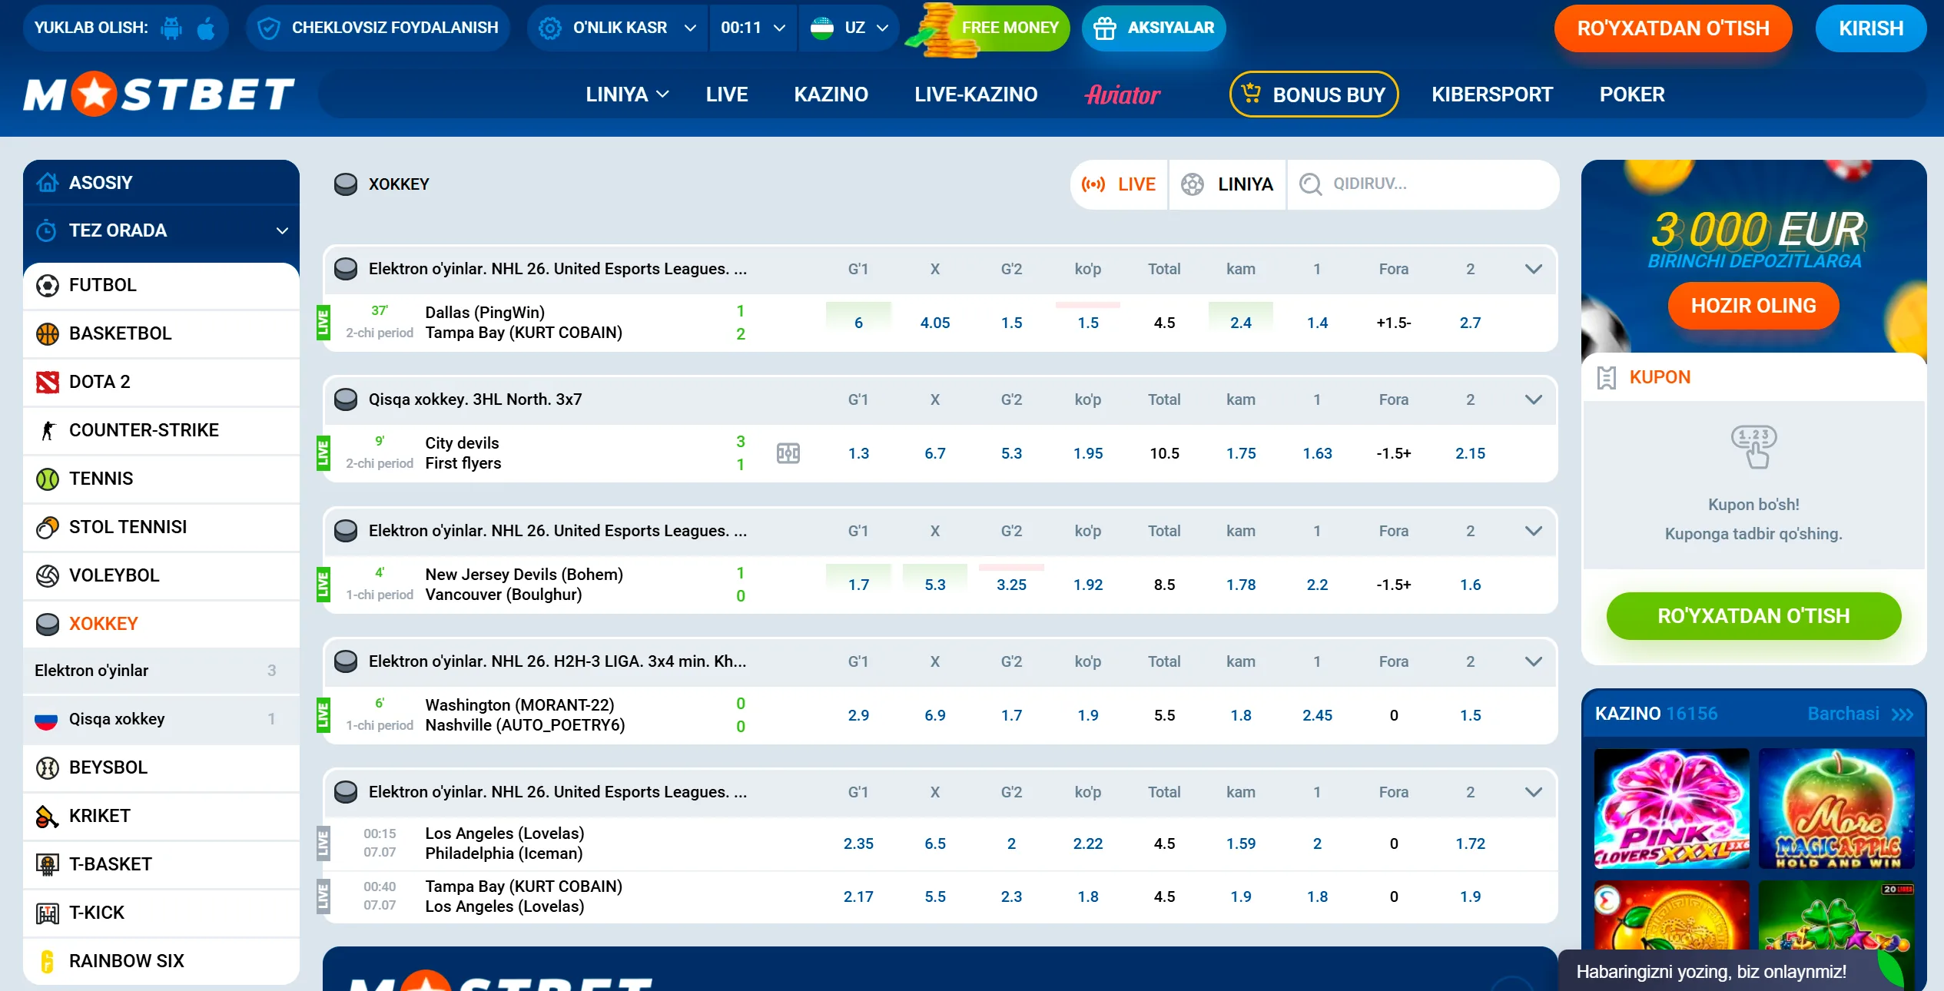Click the orange Ro'yxatdan O'tish header button
The width and height of the screenshot is (1944, 991).
1673,28
